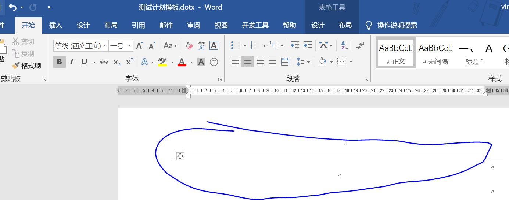The height and width of the screenshot is (200, 509).
Task: Toggle show paragraph marks icon
Action: coord(361,45)
